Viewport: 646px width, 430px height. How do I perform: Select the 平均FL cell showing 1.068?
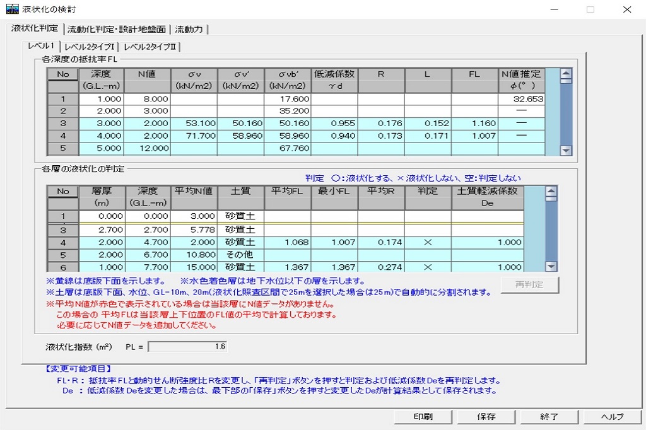click(x=288, y=242)
